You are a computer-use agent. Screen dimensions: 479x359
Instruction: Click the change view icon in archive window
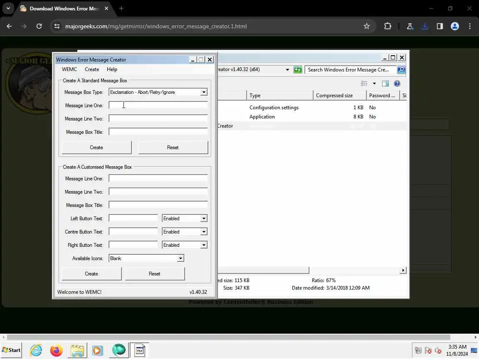coord(364,84)
